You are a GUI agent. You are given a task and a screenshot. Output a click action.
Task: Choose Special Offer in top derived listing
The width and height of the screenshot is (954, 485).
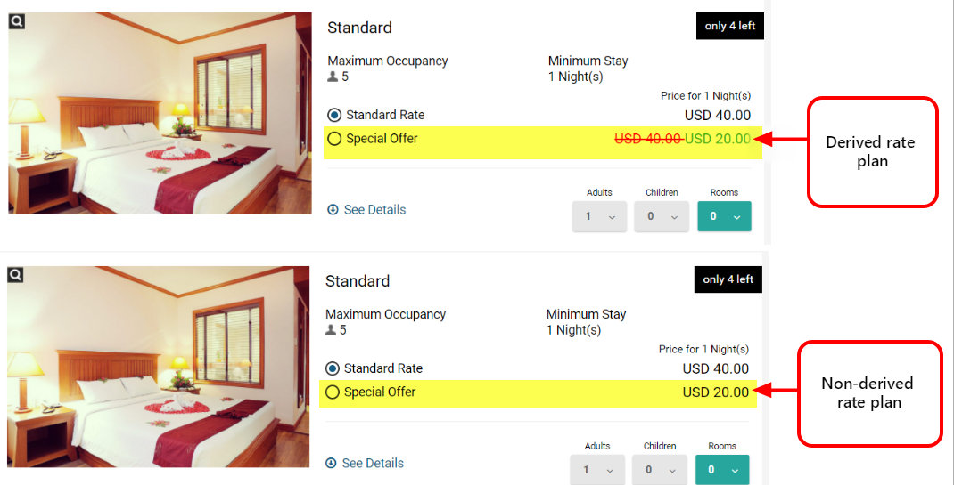(334, 139)
